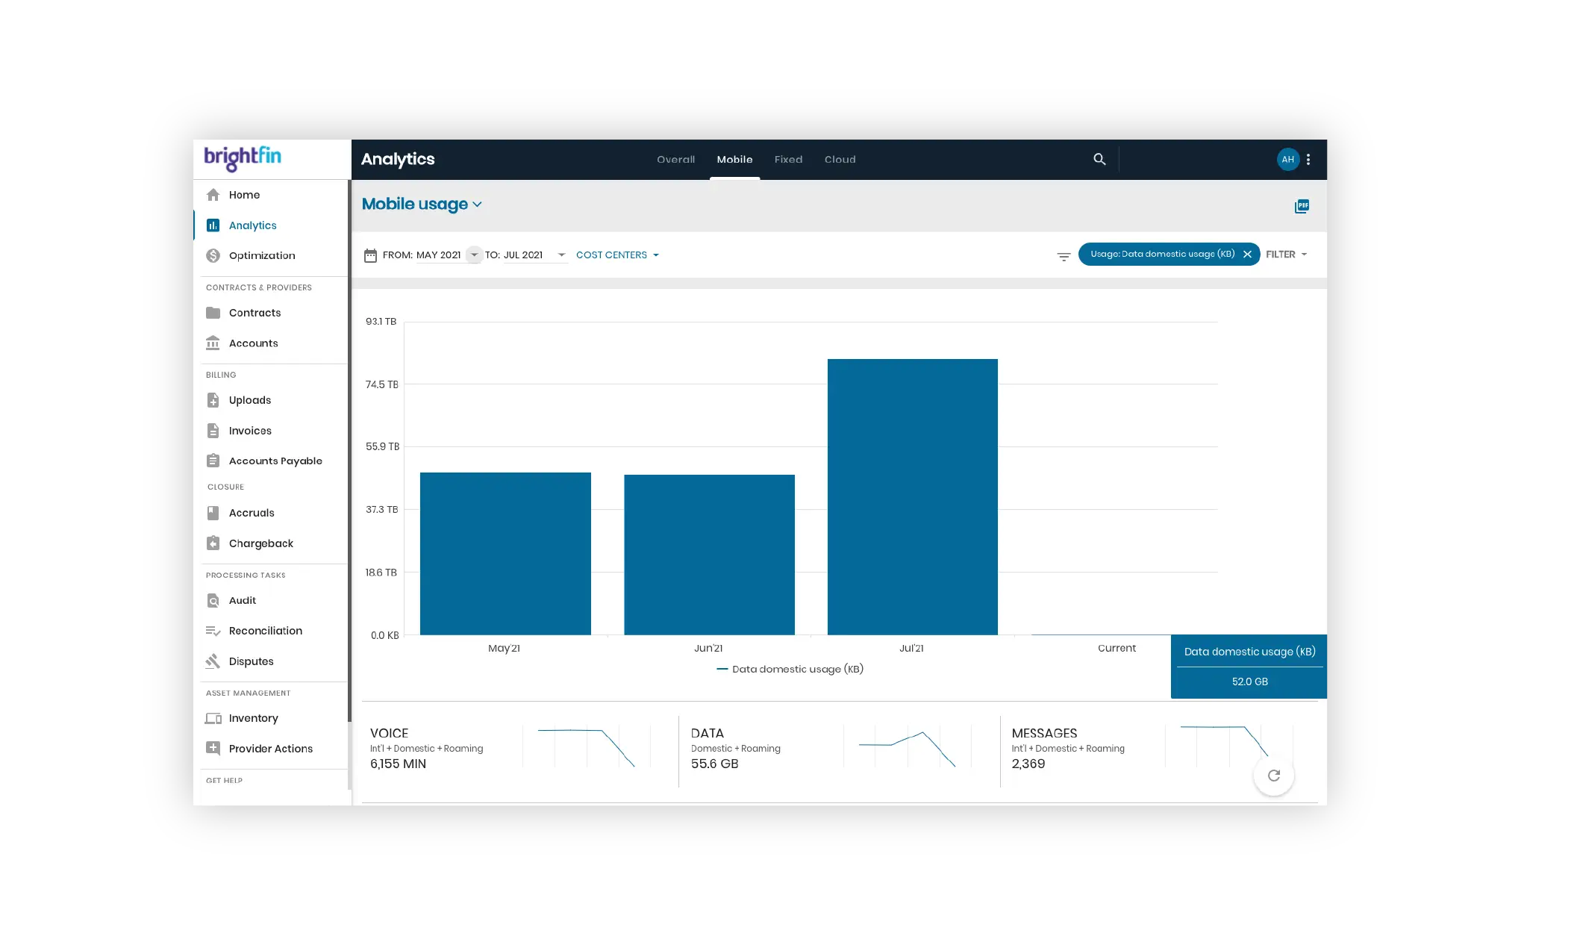
Task: Remove the Data domestic usage filter chip
Action: pos(1247,255)
